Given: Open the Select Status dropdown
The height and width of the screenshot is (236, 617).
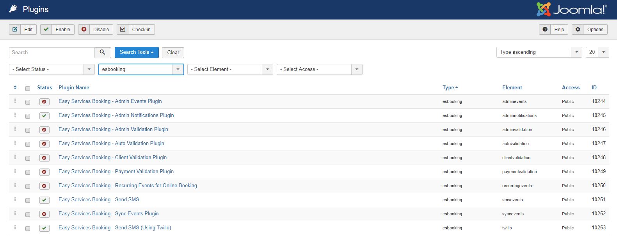Looking at the screenshot, I should pos(52,69).
